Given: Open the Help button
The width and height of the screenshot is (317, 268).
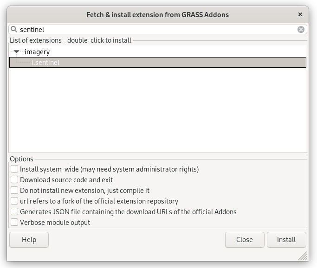Looking at the screenshot, I should pyautogui.click(x=29, y=240).
